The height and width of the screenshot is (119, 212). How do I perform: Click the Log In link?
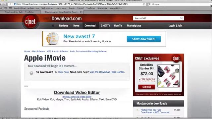pos(172,25)
